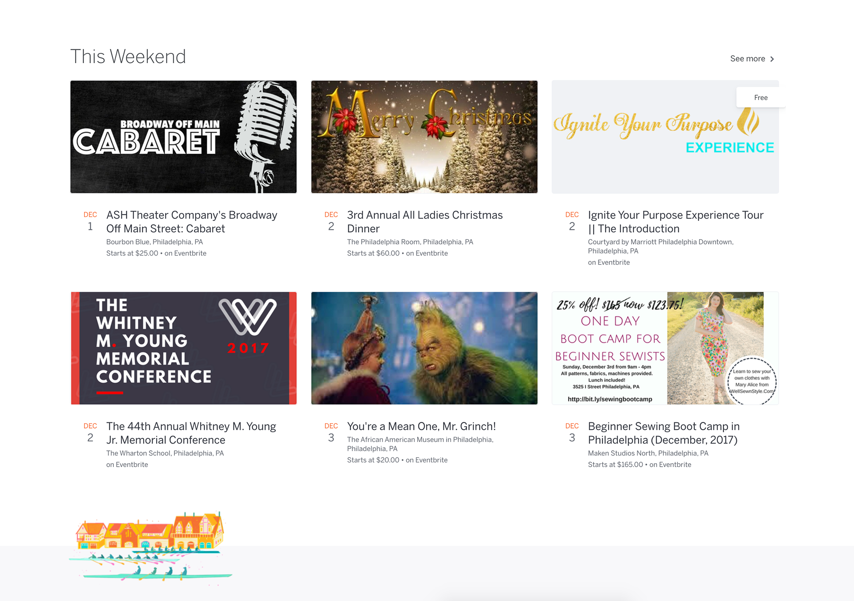Open Whitney M. Young Memorial Conference image

183,348
